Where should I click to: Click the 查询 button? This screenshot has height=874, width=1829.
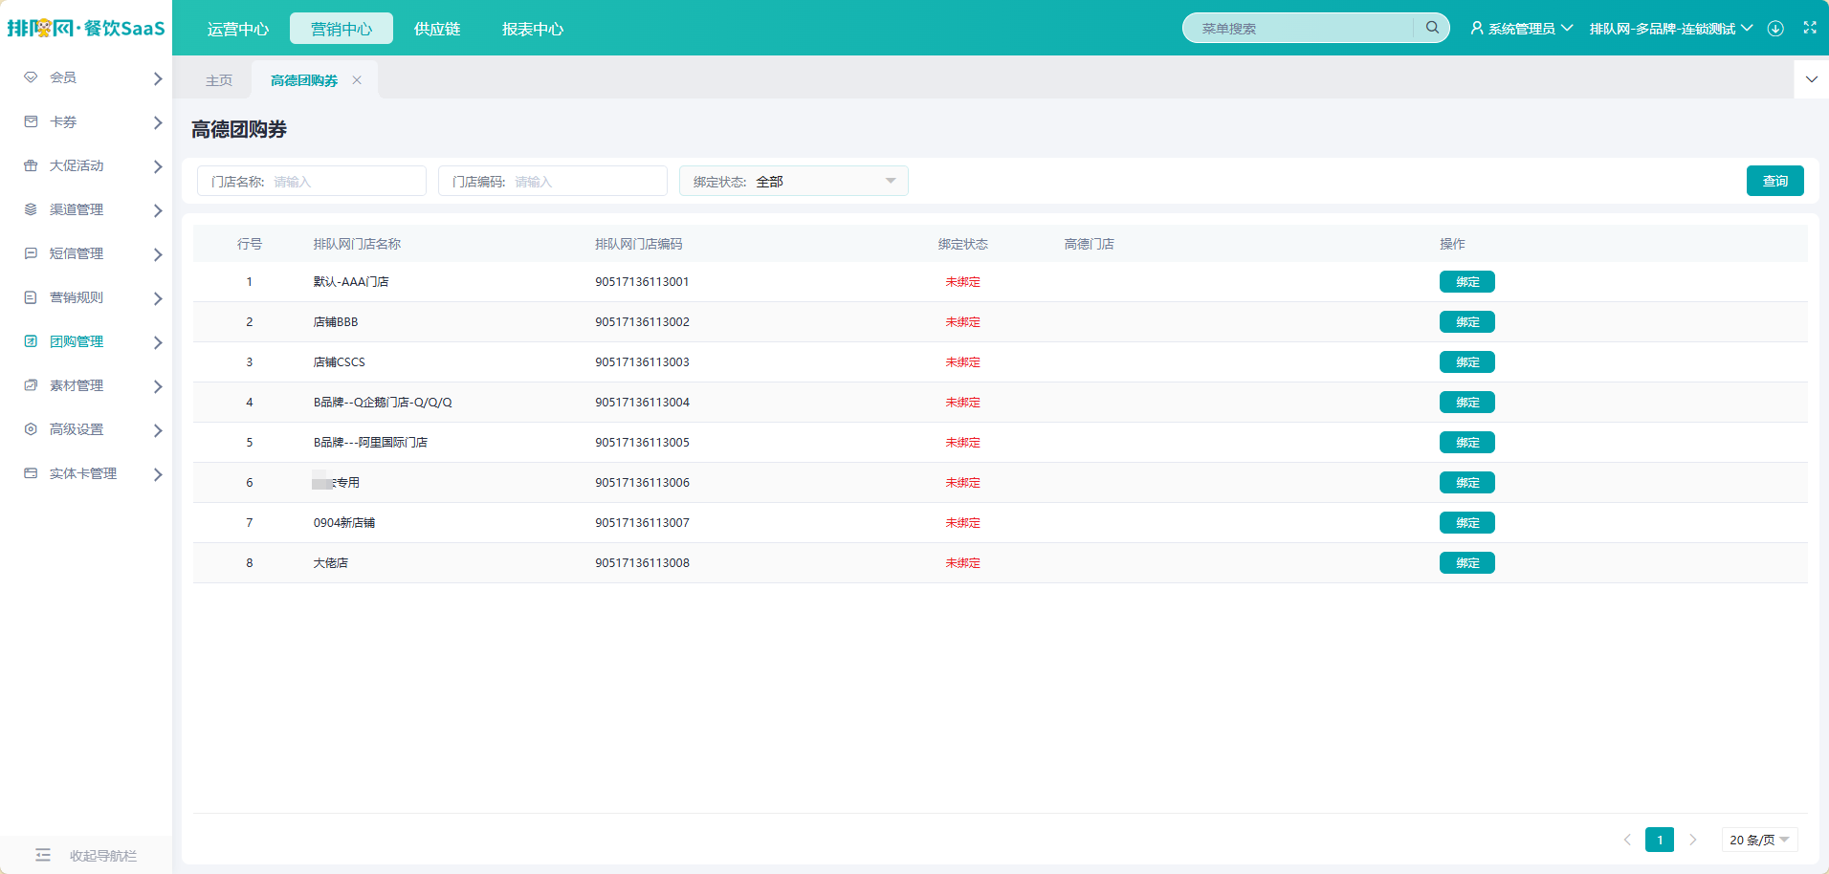click(x=1775, y=181)
